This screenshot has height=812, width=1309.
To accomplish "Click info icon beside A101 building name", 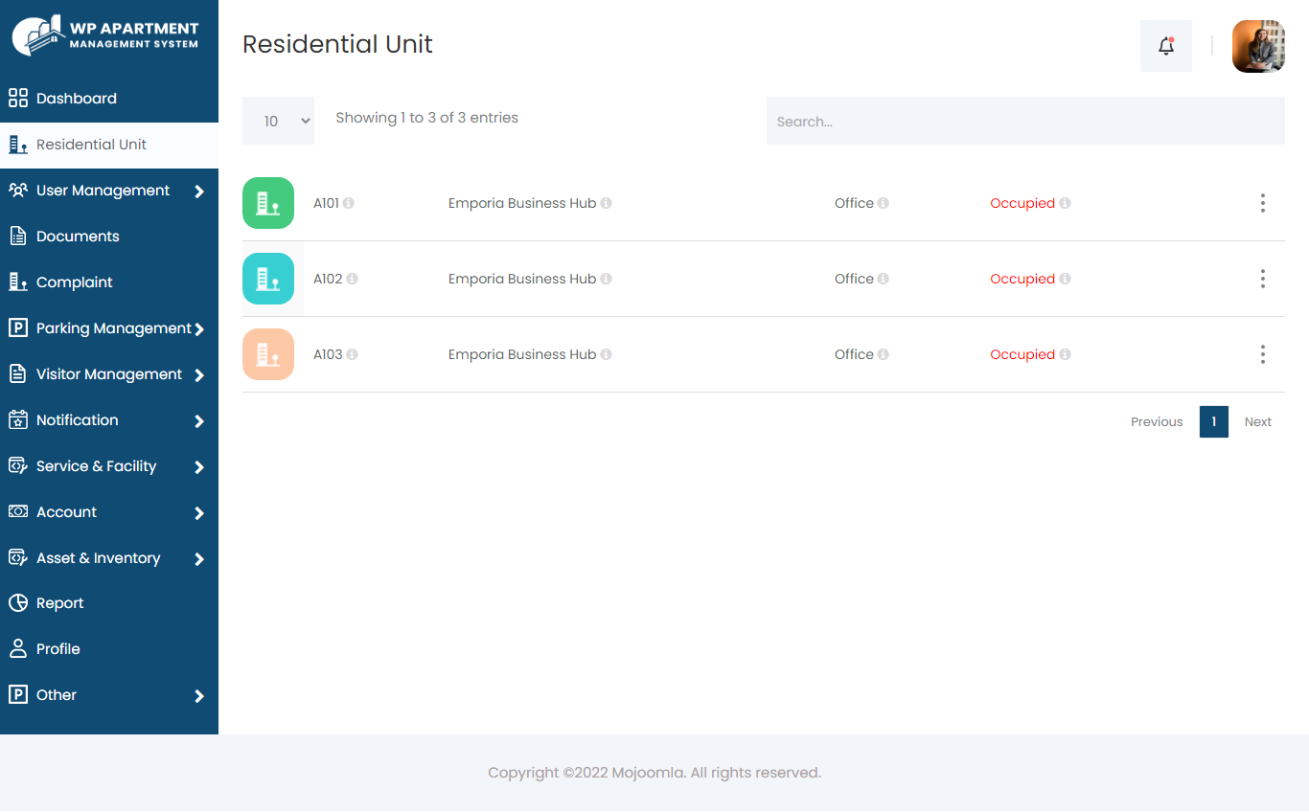I will (x=606, y=203).
